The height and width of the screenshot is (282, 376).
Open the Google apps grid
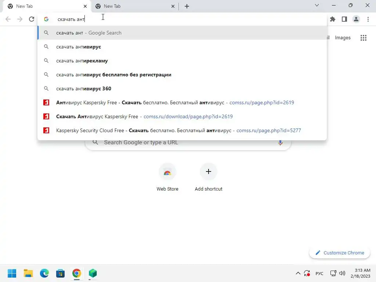363,38
